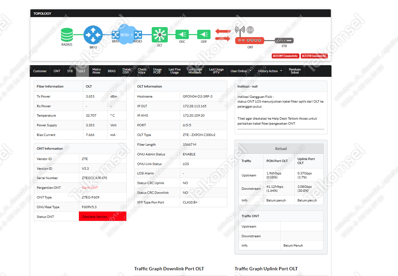Click the Obsolete Version status cell
This screenshot has height=276, width=398.
pyautogui.click(x=103, y=217)
